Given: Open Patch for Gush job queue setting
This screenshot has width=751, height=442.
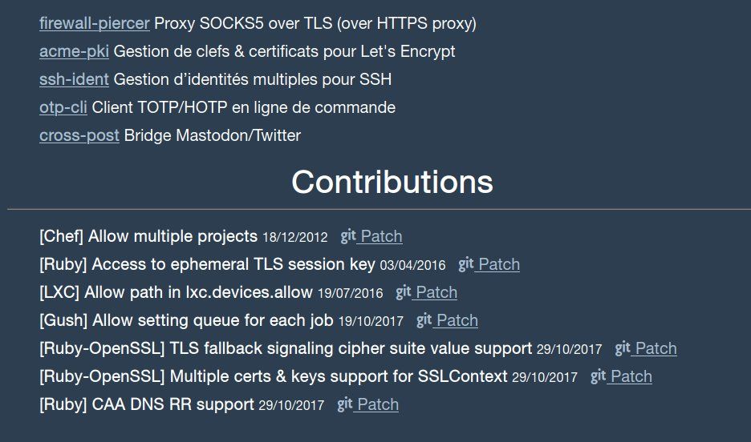Looking at the screenshot, I should coord(457,320).
